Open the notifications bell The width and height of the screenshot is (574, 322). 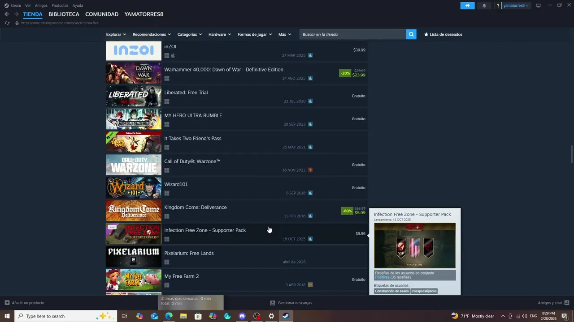pyautogui.click(x=484, y=6)
